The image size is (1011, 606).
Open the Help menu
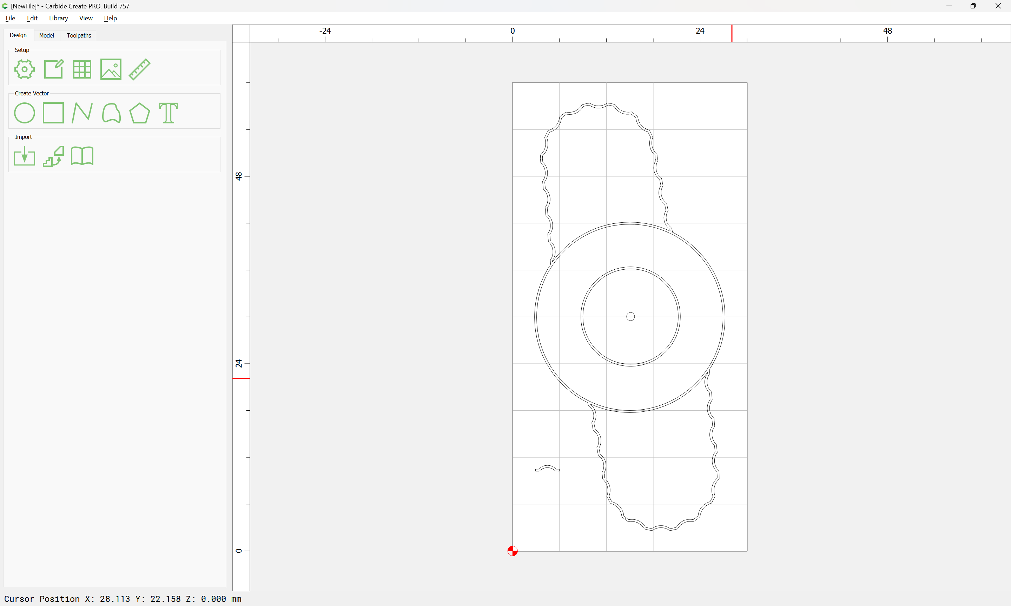pyautogui.click(x=110, y=18)
